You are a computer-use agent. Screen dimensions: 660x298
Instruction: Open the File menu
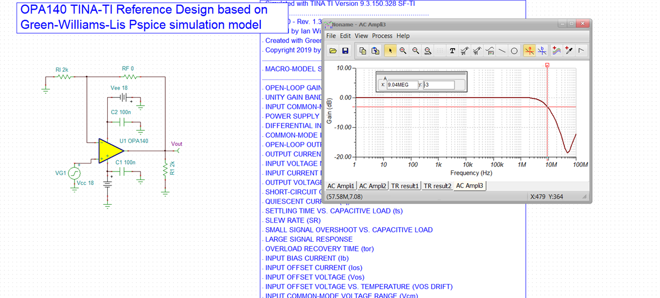[x=331, y=36]
